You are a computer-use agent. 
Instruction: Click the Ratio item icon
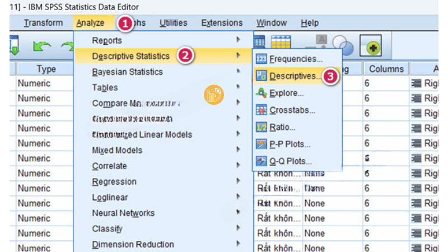pyautogui.click(x=261, y=127)
